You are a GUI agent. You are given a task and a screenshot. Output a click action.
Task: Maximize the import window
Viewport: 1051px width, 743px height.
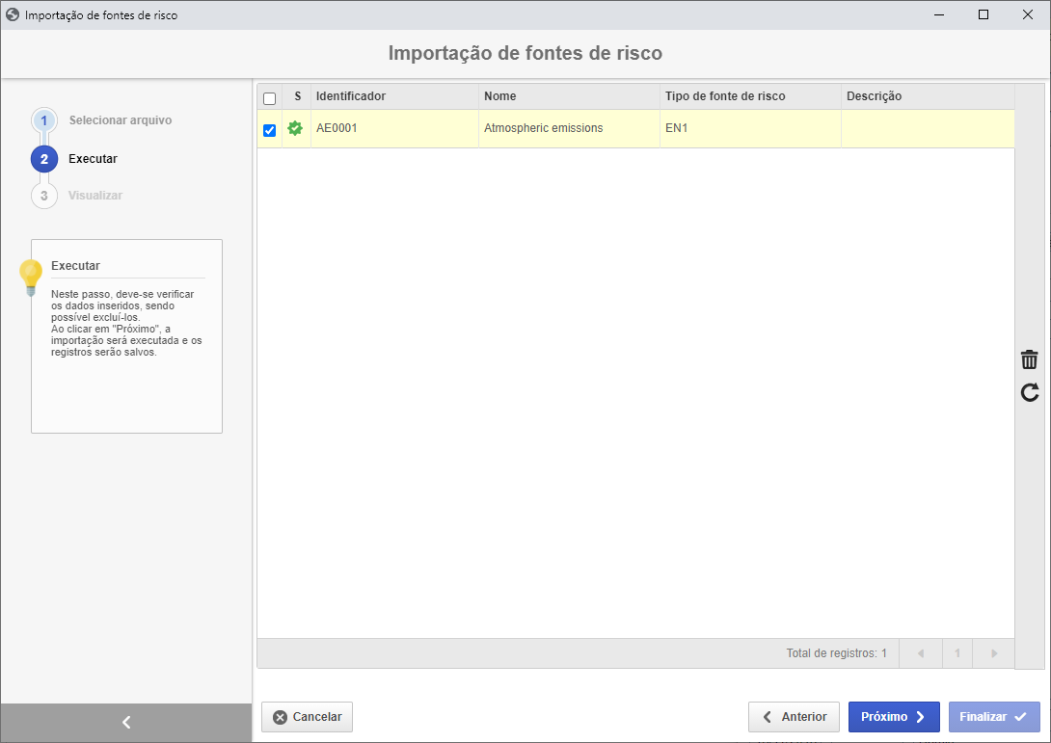point(984,14)
